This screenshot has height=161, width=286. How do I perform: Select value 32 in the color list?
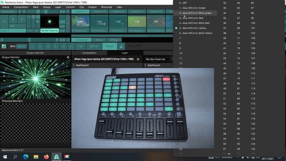(x=225, y=3)
